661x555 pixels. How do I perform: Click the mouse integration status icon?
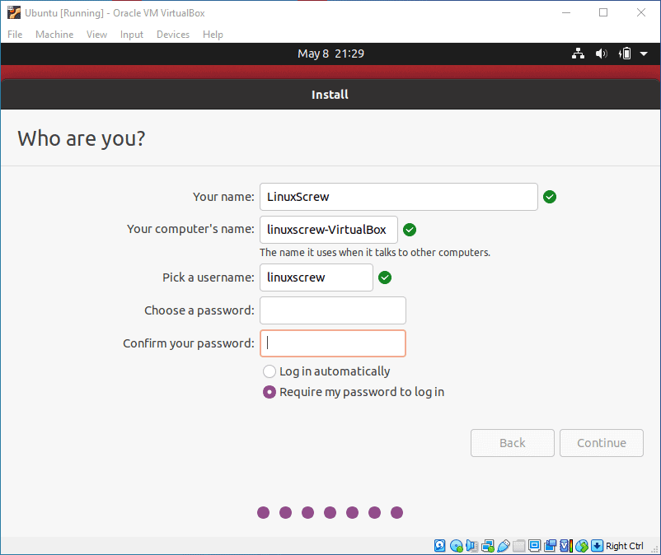tap(582, 546)
